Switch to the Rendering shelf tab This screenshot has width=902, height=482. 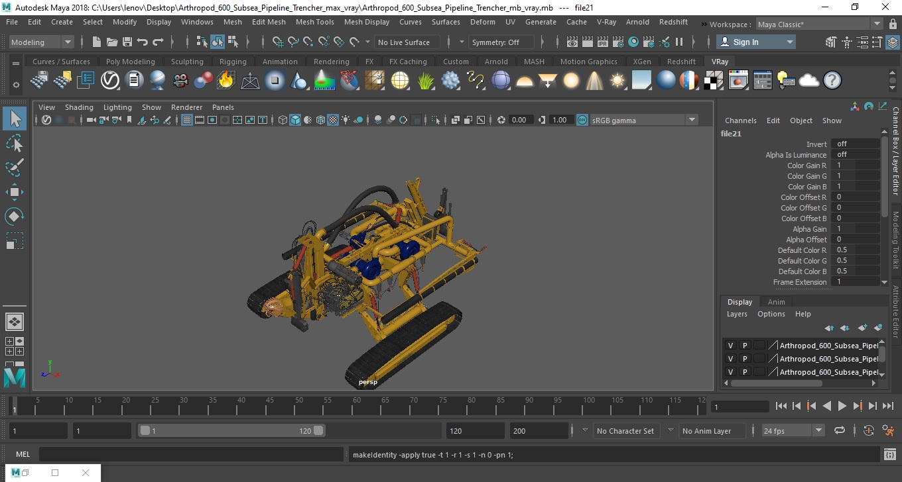click(331, 62)
